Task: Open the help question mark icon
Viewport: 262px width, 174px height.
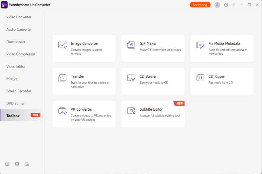Action: click(226, 5)
